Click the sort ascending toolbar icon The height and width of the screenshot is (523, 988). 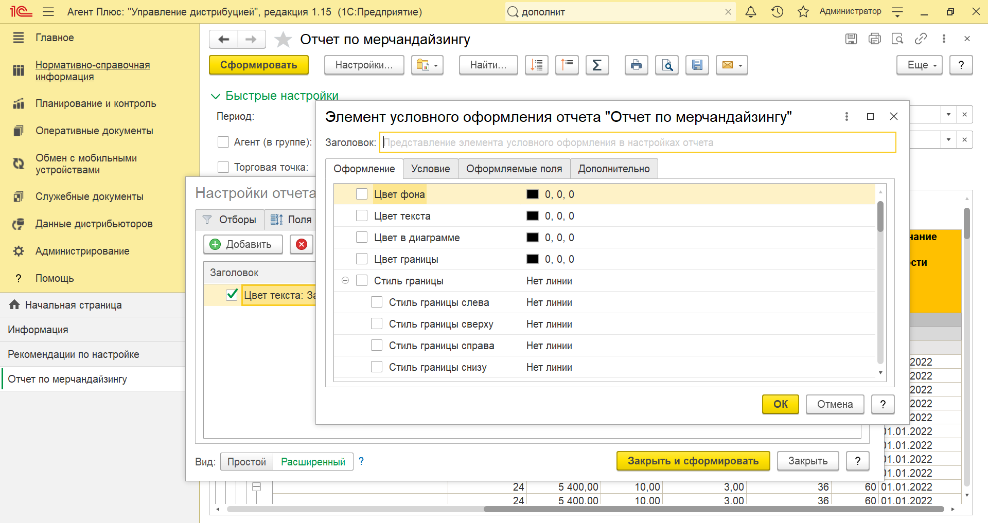point(567,65)
